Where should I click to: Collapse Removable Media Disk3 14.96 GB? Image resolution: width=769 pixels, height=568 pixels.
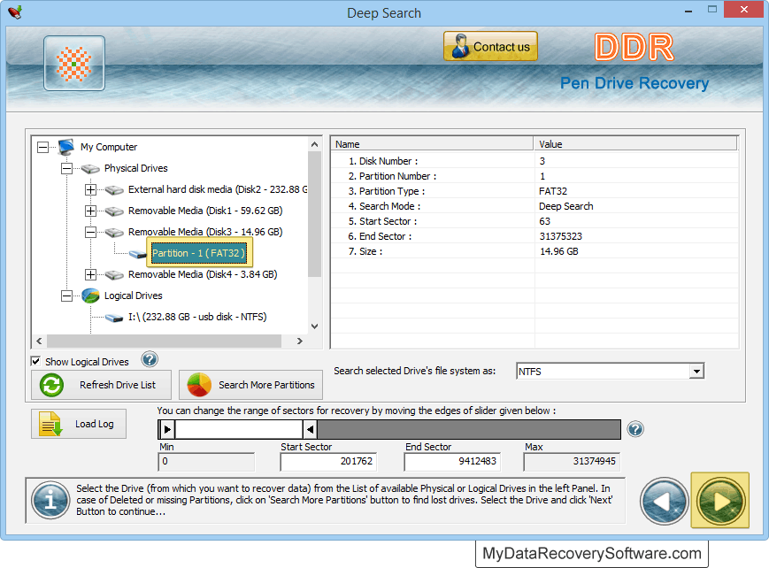(x=91, y=232)
